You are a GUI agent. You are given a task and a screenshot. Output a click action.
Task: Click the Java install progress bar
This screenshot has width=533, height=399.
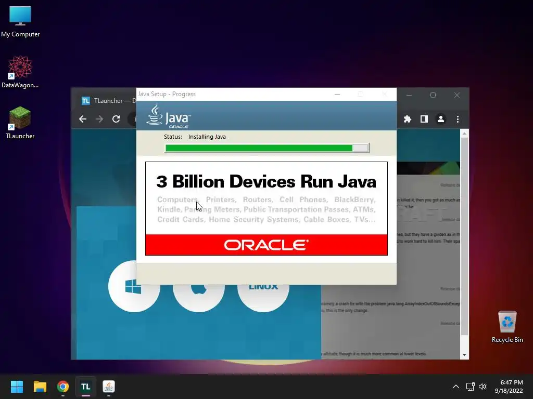coord(266,148)
